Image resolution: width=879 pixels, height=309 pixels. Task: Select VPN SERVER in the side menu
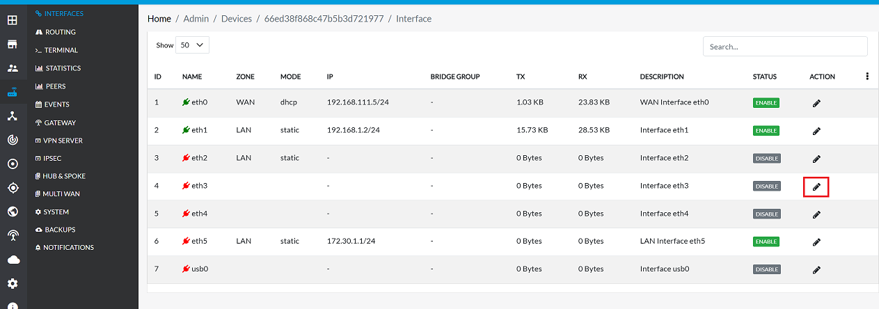63,141
